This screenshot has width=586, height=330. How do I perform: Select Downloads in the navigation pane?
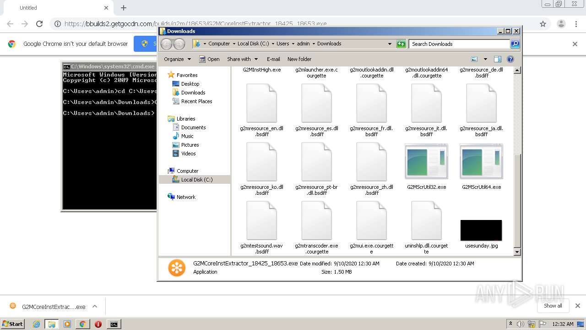pyautogui.click(x=189, y=93)
